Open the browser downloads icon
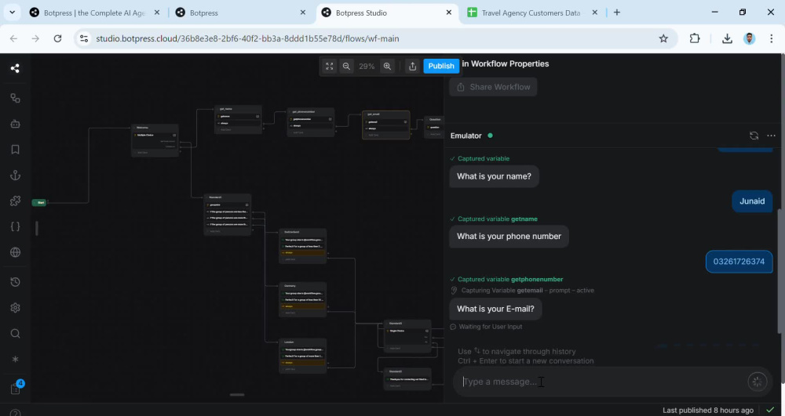This screenshot has height=416, width=785. coord(727,38)
